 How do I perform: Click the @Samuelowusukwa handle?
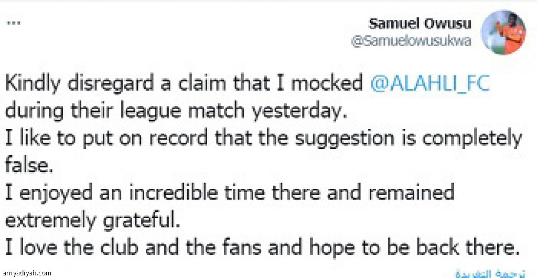[412, 42]
